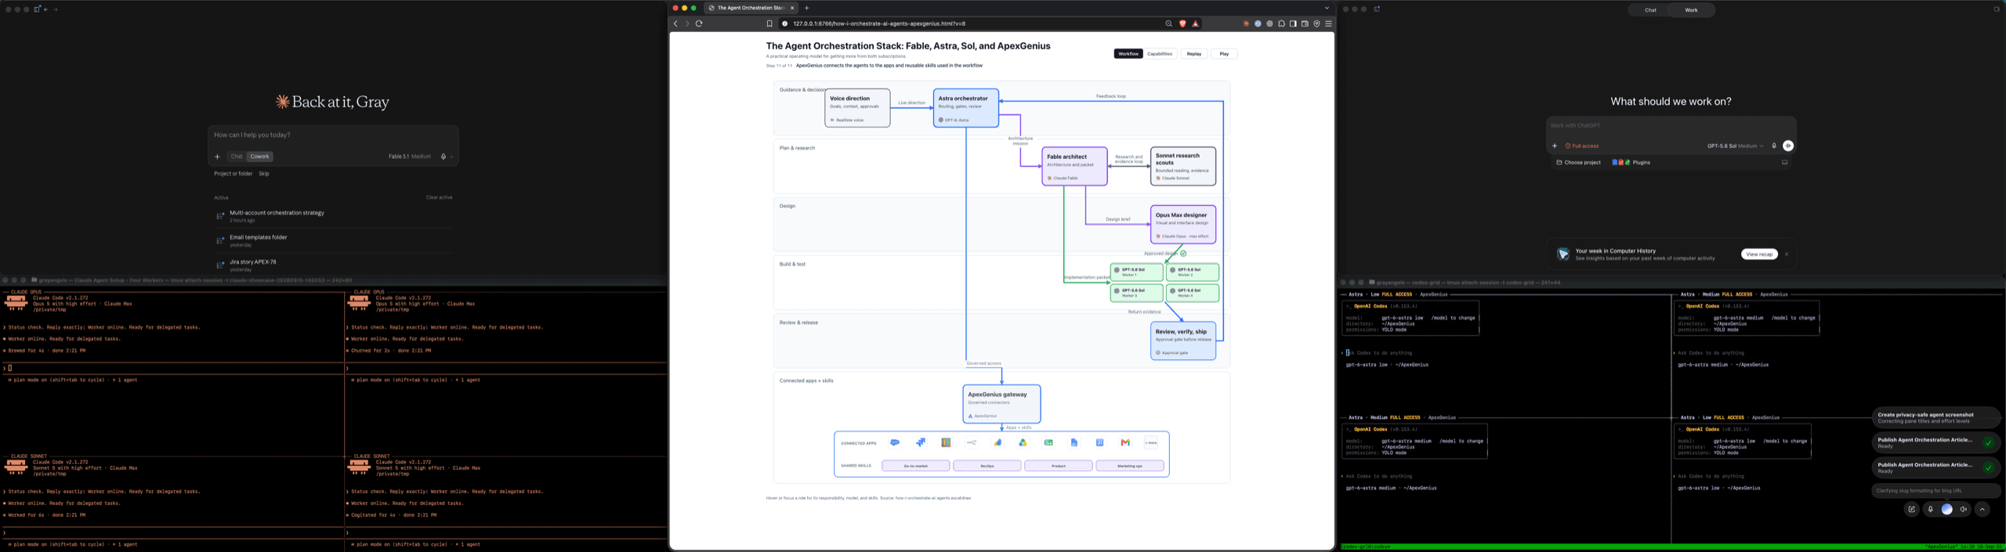Viewport: 2006px width, 552px height.
Task: Reload the browser page
Action: coord(699,23)
